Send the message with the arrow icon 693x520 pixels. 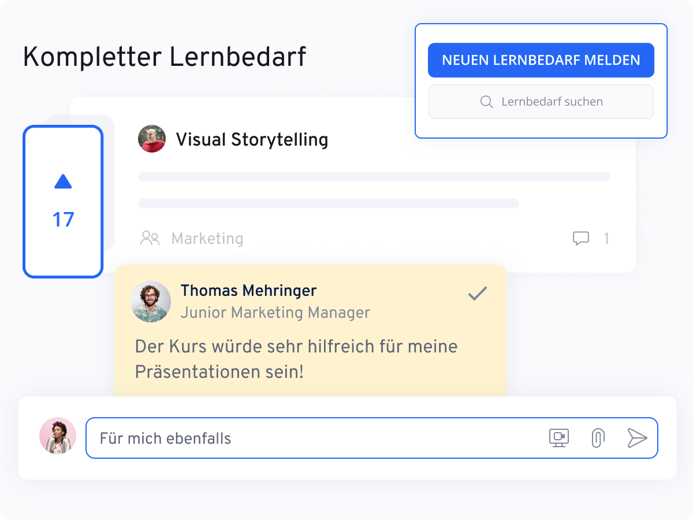point(637,438)
